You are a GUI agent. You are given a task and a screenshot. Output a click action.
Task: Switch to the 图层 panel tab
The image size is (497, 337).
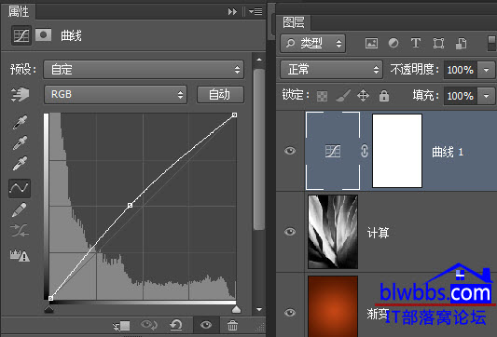(294, 22)
